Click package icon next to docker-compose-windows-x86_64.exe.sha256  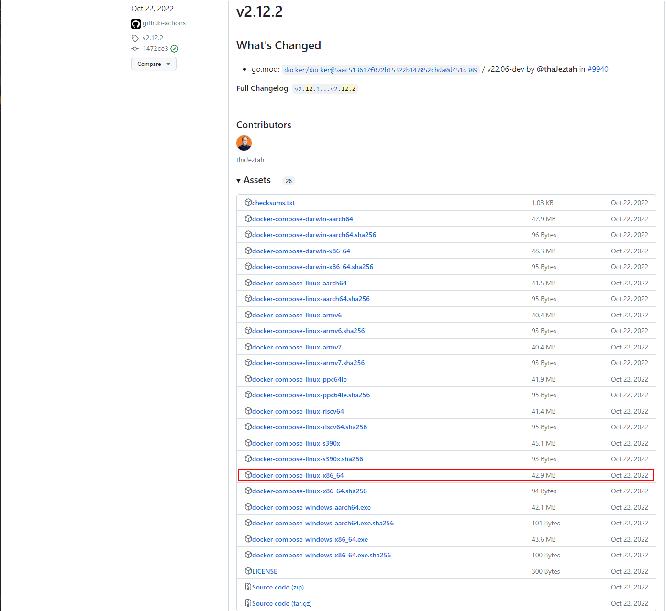pyautogui.click(x=248, y=555)
